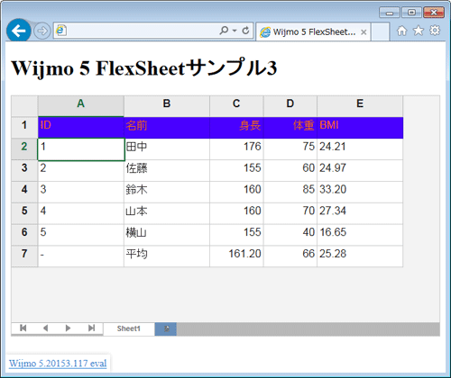This screenshot has height=378, width=451.
Task: Click the average height cell 161.20
Action: coord(236,256)
